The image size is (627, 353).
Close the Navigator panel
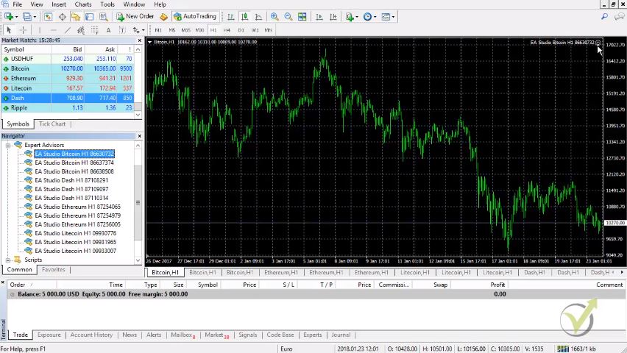(140, 136)
